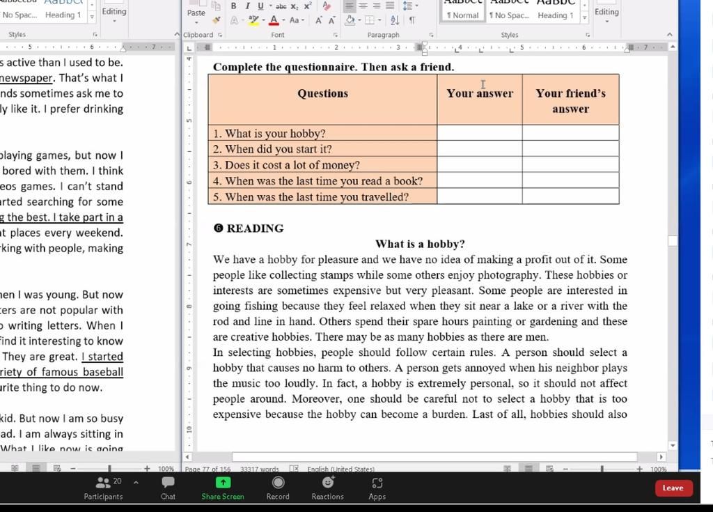Click the ruler tab selector icon
713x512 pixels.
(189, 47)
